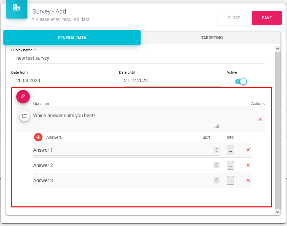Click the Close button

tap(234, 18)
